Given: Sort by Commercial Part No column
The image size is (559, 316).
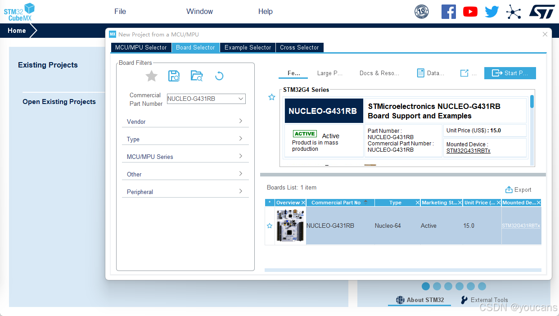Looking at the screenshot, I should [340, 203].
